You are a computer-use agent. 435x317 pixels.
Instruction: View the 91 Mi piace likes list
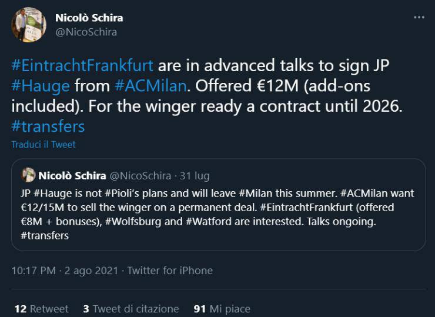point(222,309)
